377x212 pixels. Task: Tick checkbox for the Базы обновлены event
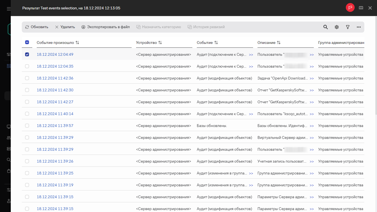[27, 126]
